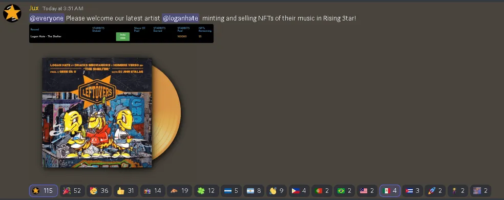Add clapping hands reaction showing 9
The width and height of the screenshot is (504, 200).
pos(277,191)
